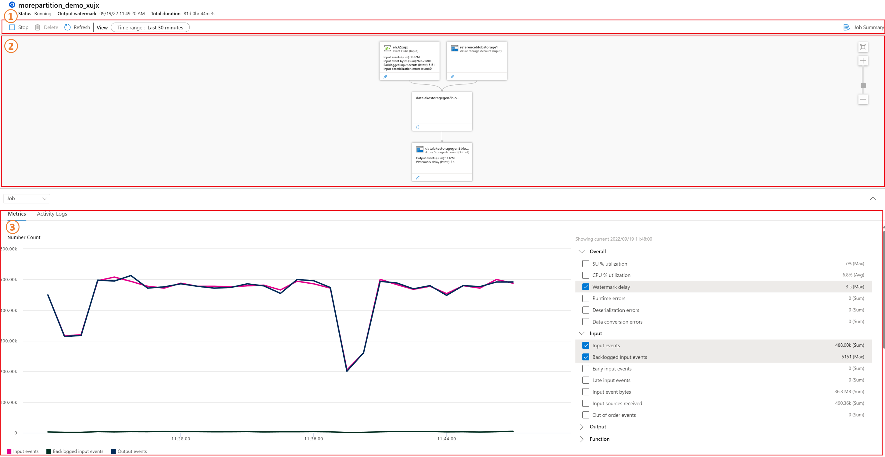The width and height of the screenshot is (885, 457).
Task: Enable the SU % utilization checkbox
Action: 585,264
